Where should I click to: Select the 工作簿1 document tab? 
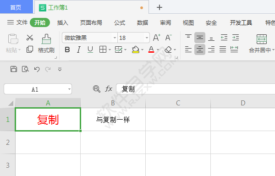click(92, 7)
